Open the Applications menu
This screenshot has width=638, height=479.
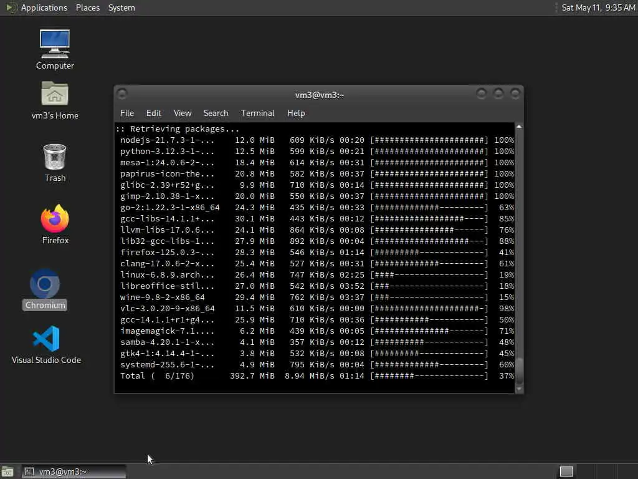coord(44,7)
